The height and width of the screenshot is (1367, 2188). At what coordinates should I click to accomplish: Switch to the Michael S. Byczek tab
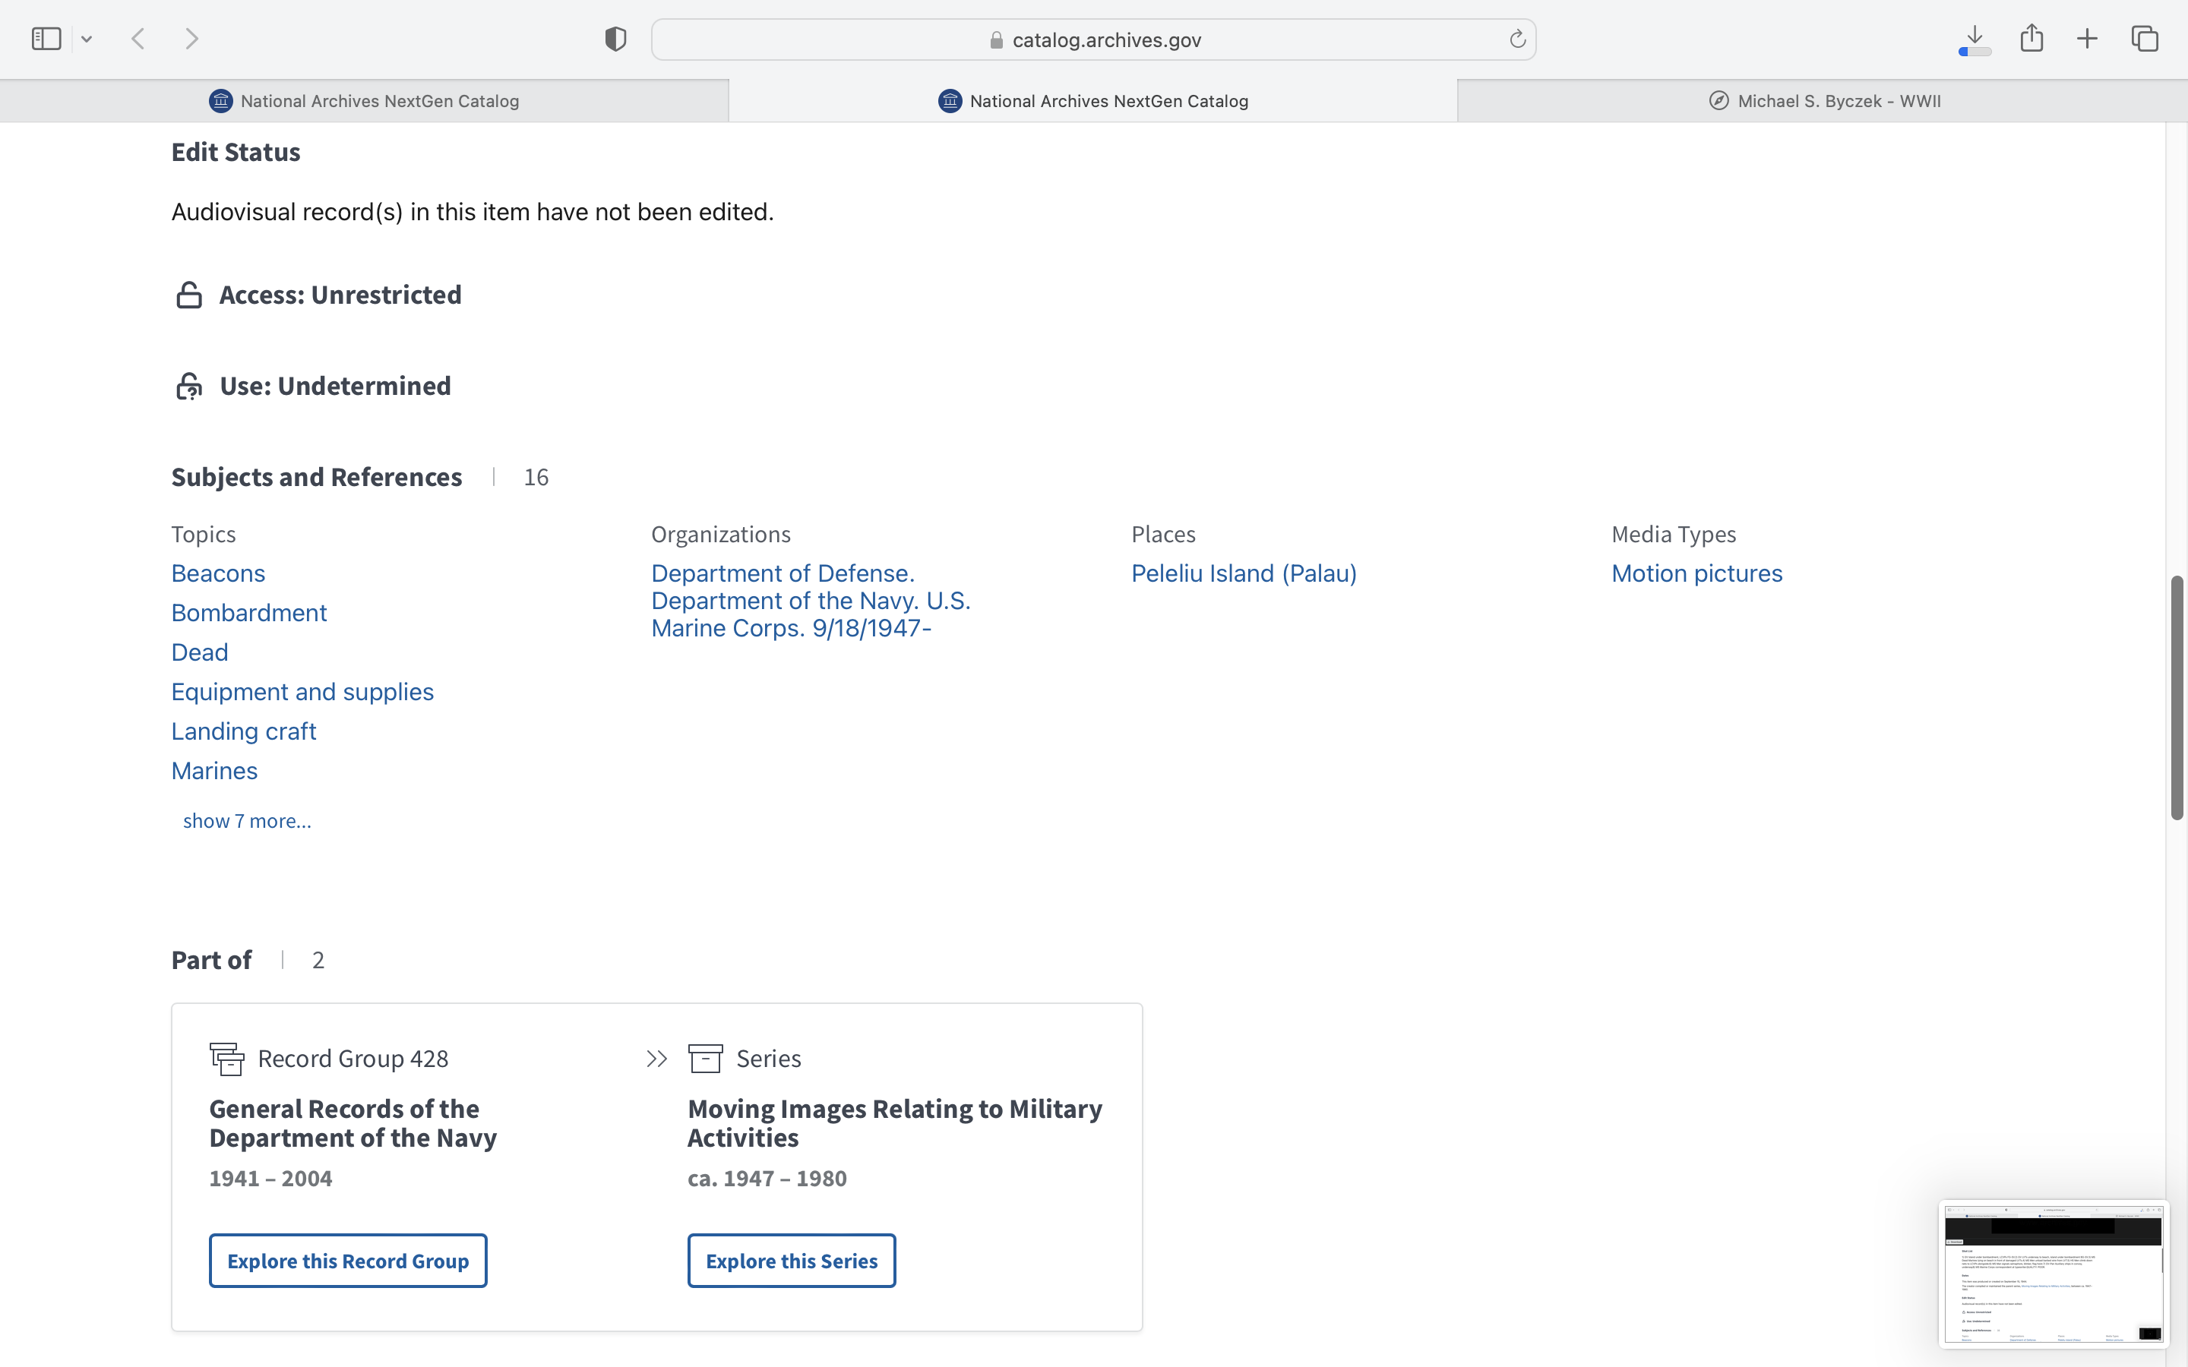1823,101
